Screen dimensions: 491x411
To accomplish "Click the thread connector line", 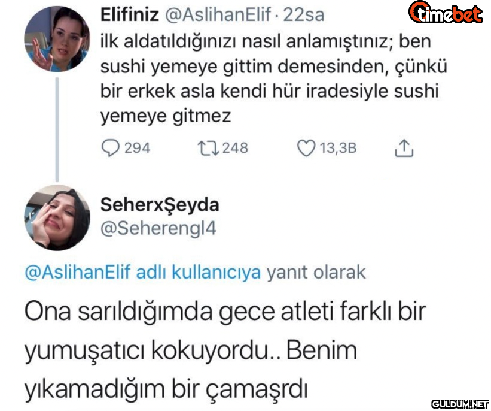I will 57,129.
